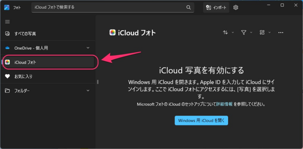Screen dimensions: 303x149
Task: Click the iCloud フォトで検索する search field
Action: [113, 7]
